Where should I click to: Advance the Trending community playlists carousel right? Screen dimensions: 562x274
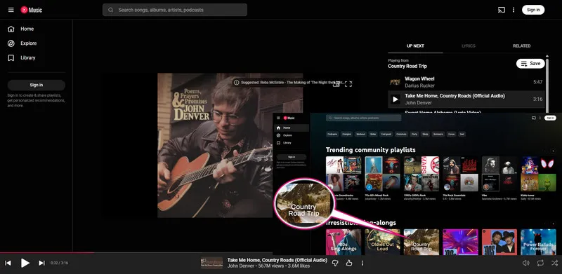553,151
